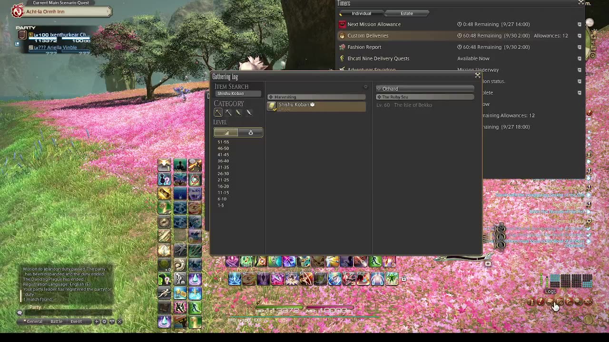
Task: Click the Ehcatl Nine Delivery Quests icon
Action: (342, 58)
